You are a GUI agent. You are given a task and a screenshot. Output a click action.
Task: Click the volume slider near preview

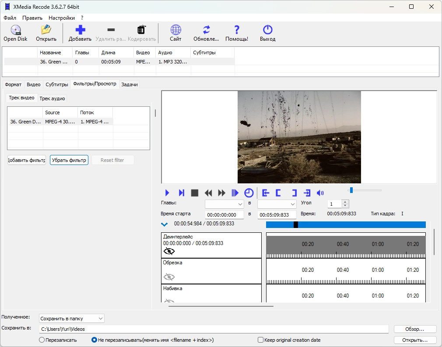point(365,190)
